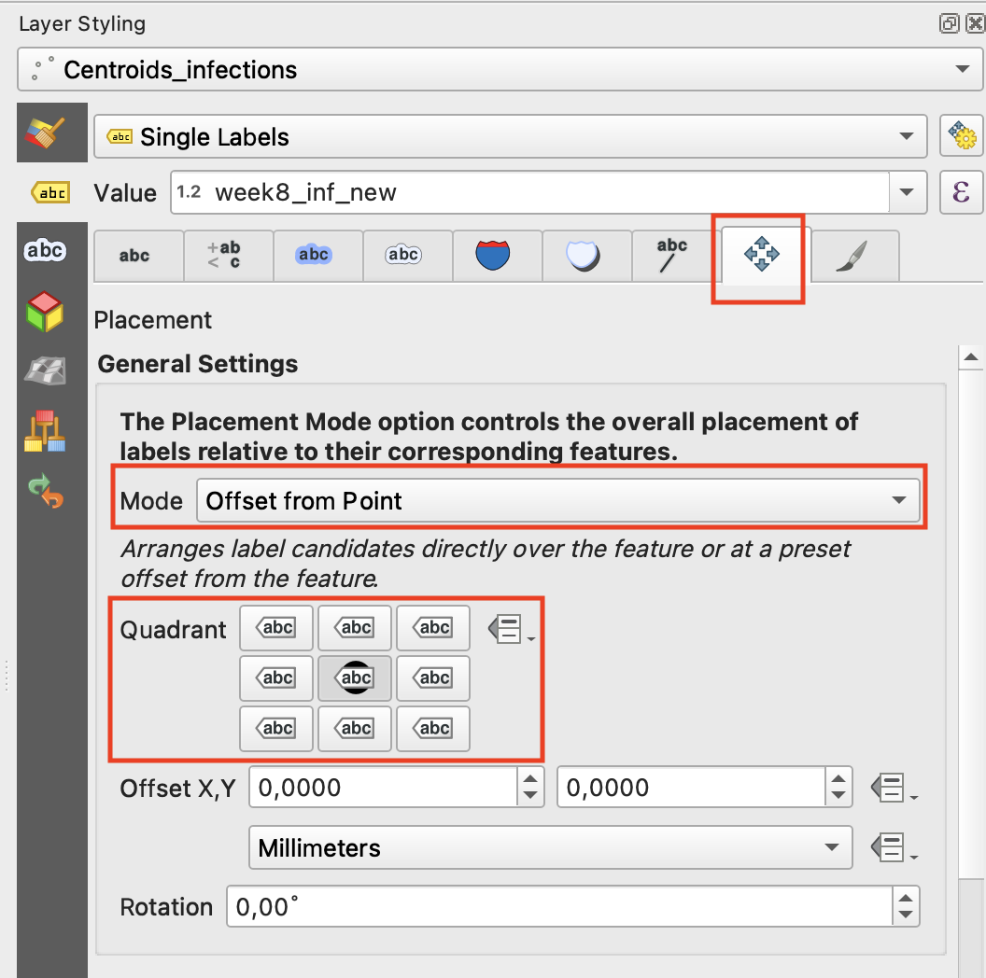The height and width of the screenshot is (978, 986).
Task: Increase the Offset X value with stepper
Action: coord(529,778)
